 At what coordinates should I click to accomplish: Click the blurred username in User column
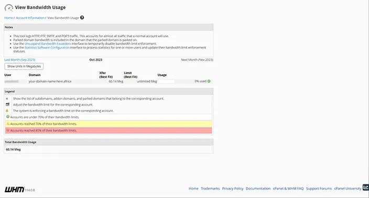(x=12, y=81)
